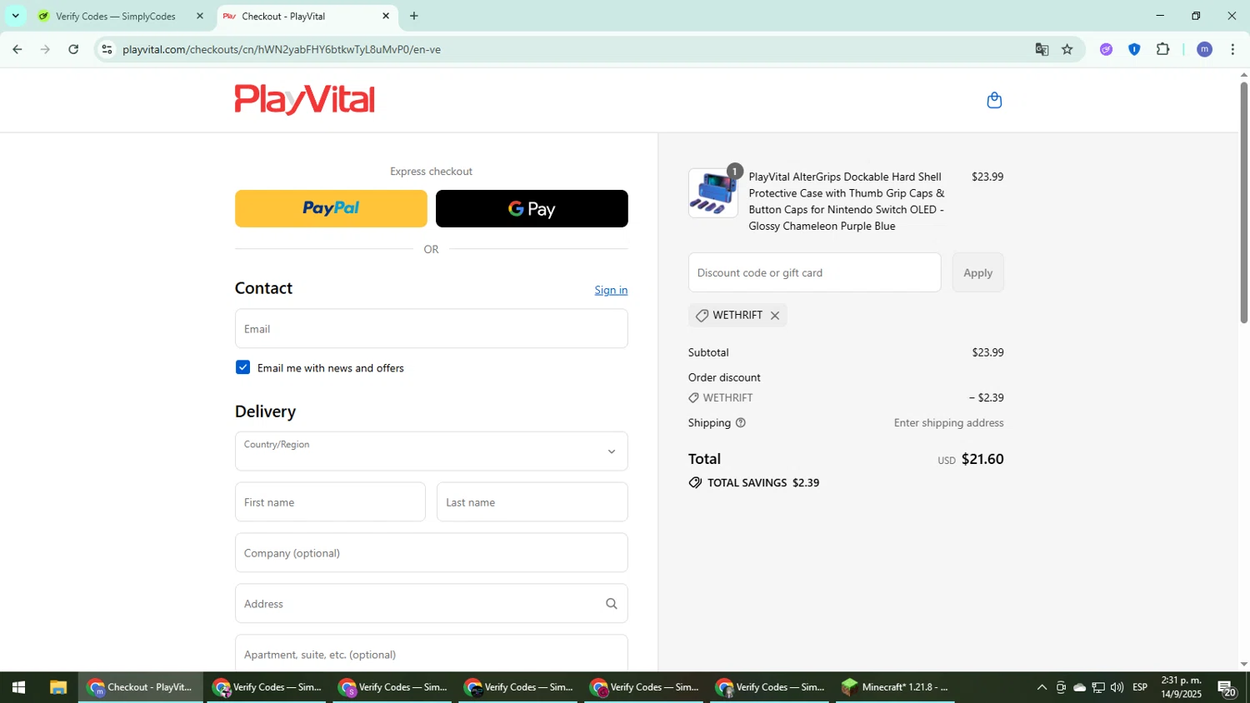Screen dimensions: 1250x703
Task: Click the TOTAL SAVINGS $2.39 text
Action: coord(762,483)
